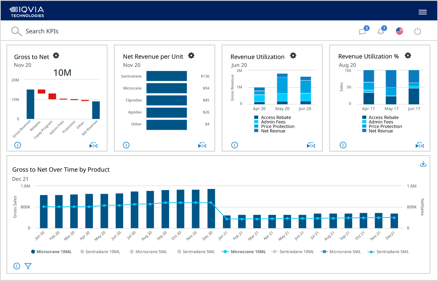Open chat messages icon with badge 3
The image size is (438, 281).
(364, 30)
